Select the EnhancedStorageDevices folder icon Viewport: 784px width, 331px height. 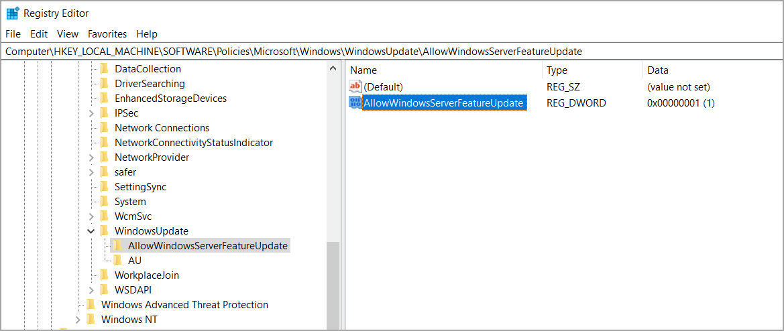pyautogui.click(x=104, y=98)
